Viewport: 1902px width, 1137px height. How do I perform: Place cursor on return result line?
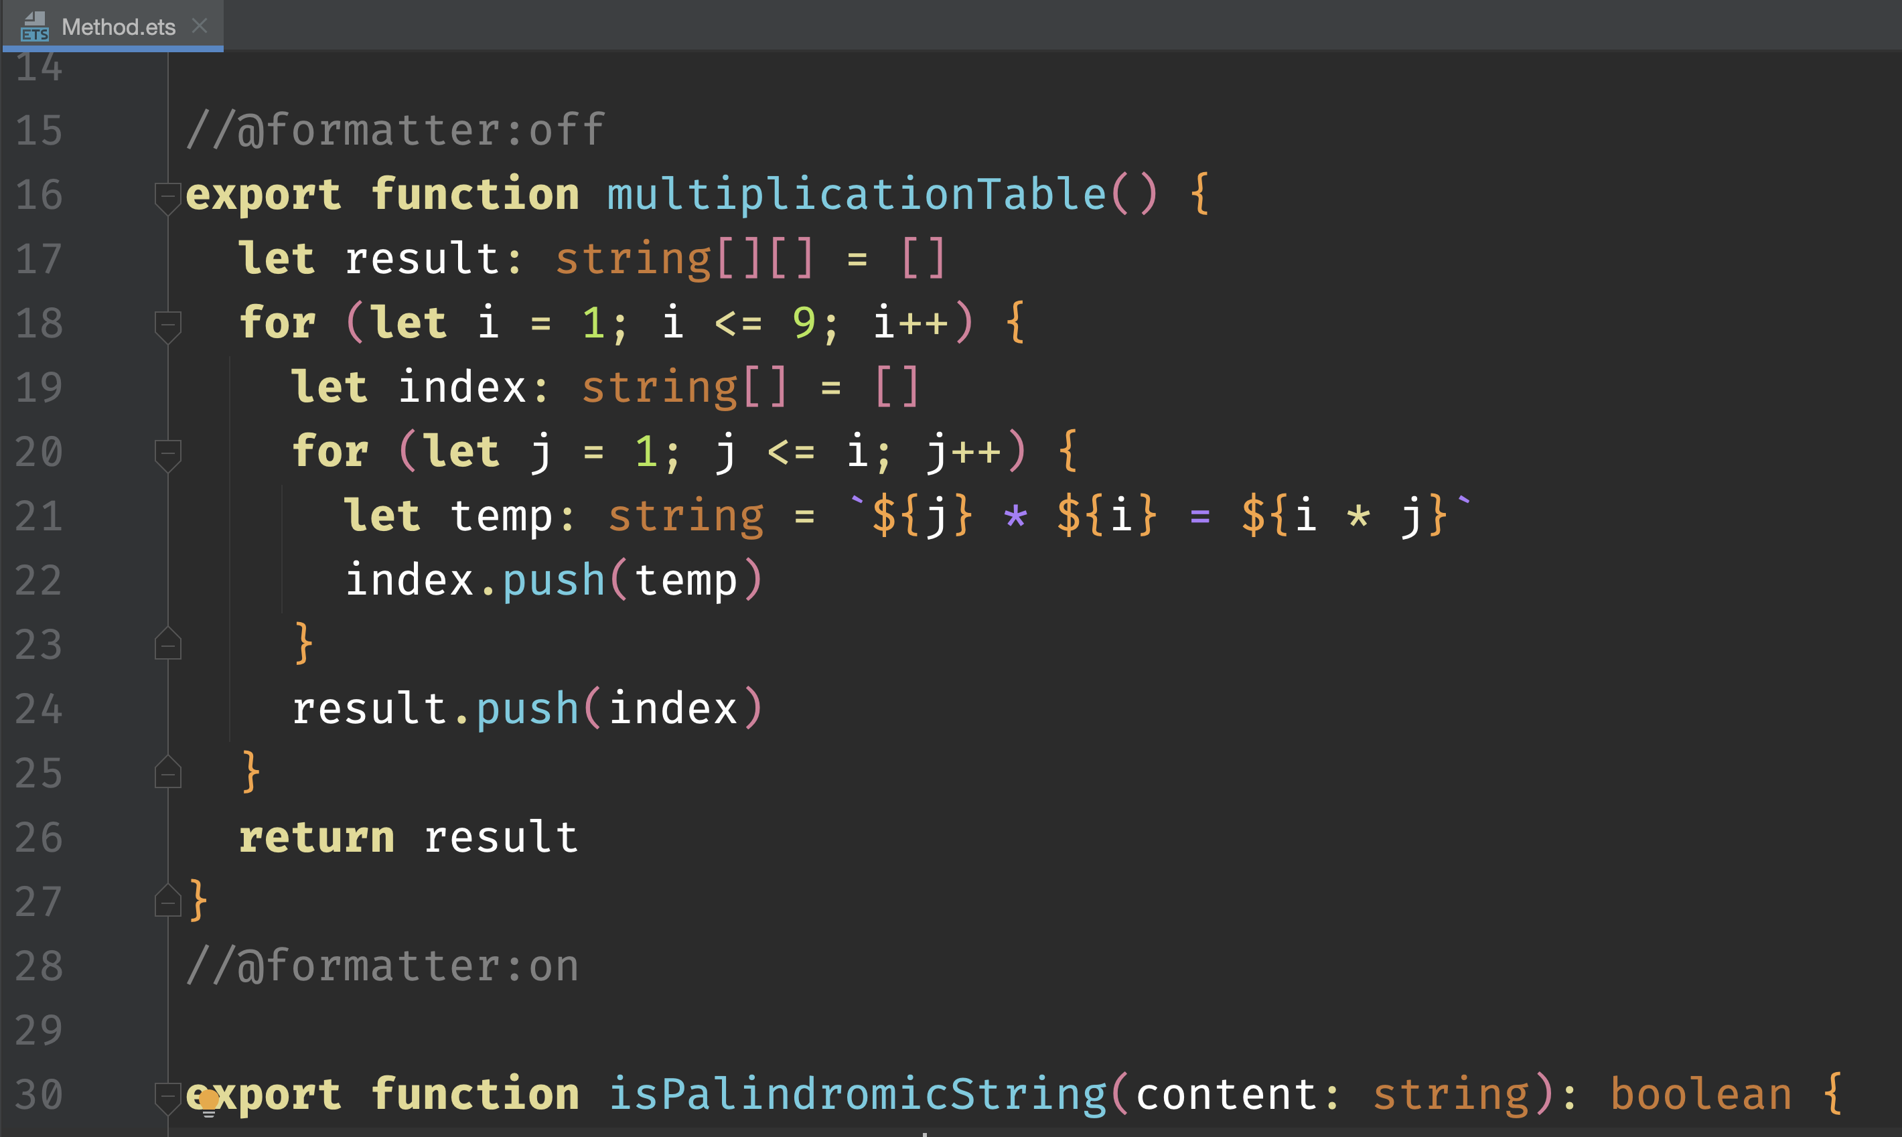click(409, 838)
